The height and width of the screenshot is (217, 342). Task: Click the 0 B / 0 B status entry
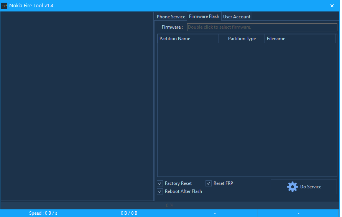129,213
